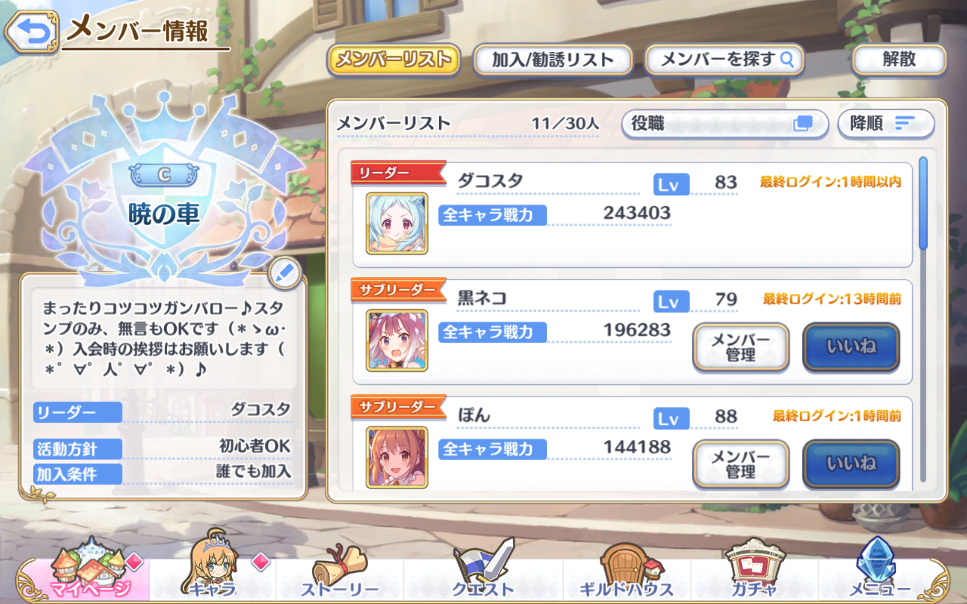Edit guild description with pencil icon
This screenshot has width=967, height=604.
(285, 273)
